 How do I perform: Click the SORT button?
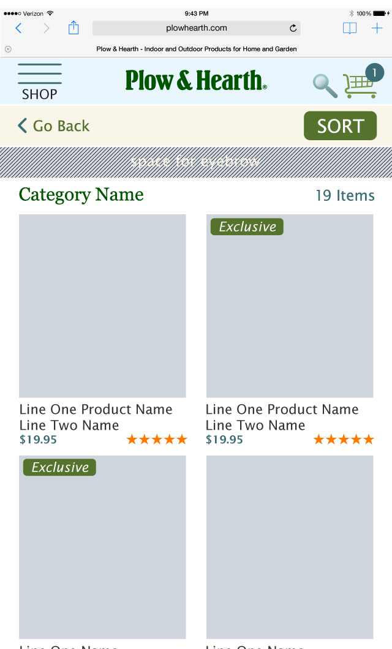click(x=340, y=126)
